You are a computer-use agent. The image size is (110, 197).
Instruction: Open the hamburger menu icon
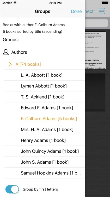point(102,11)
